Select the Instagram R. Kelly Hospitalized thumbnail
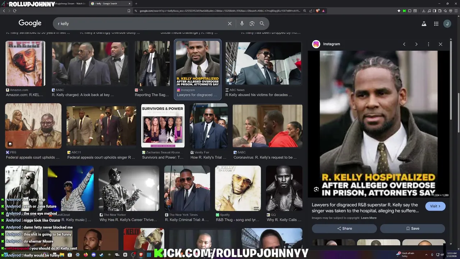This screenshot has width=460, height=259. (x=198, y=63)
